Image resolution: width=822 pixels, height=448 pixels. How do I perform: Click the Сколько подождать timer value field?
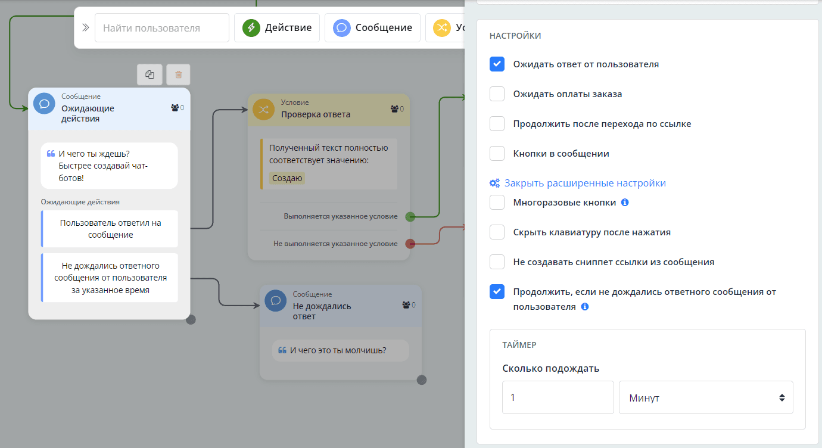558,397
